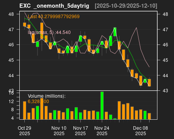Click the 12 label on the volume axis
Screen dimensions: 174x139
[11, 102]
